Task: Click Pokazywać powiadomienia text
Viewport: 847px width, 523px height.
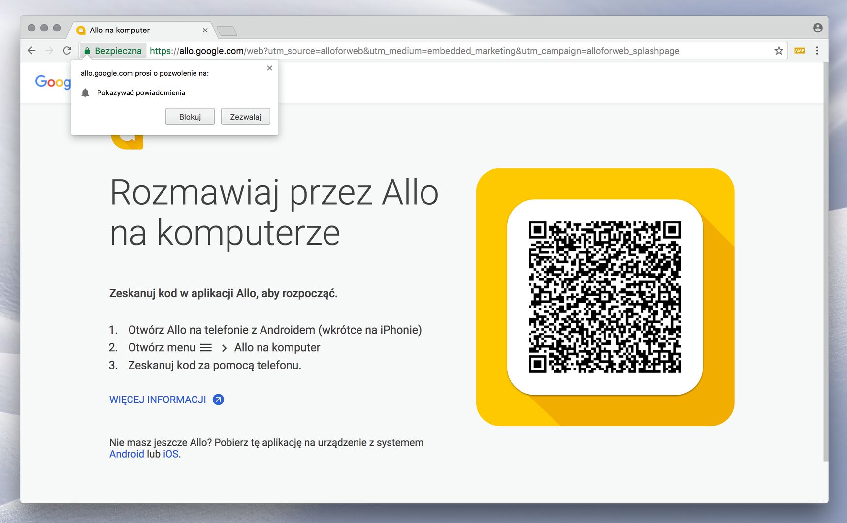Action: point(141,93)
